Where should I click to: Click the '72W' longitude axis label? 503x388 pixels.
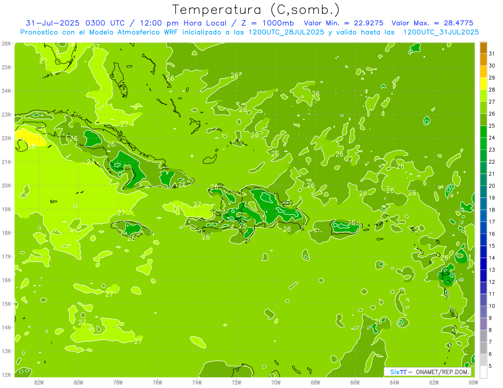(236, 382)
